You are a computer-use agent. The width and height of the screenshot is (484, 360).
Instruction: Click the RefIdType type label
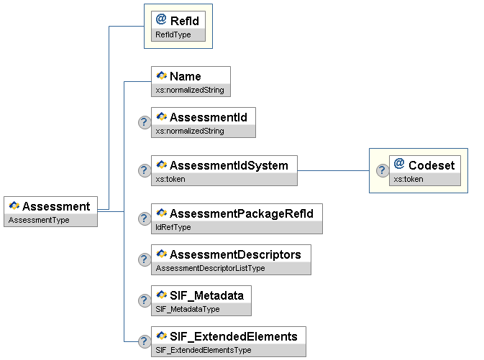pyautogui.click(x=173, y=34)
